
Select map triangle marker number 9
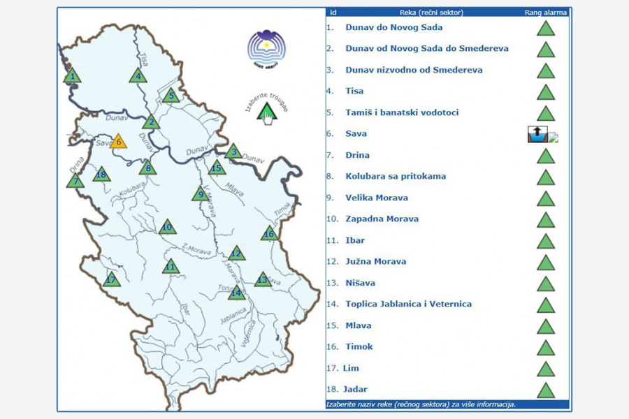point(201,194)
